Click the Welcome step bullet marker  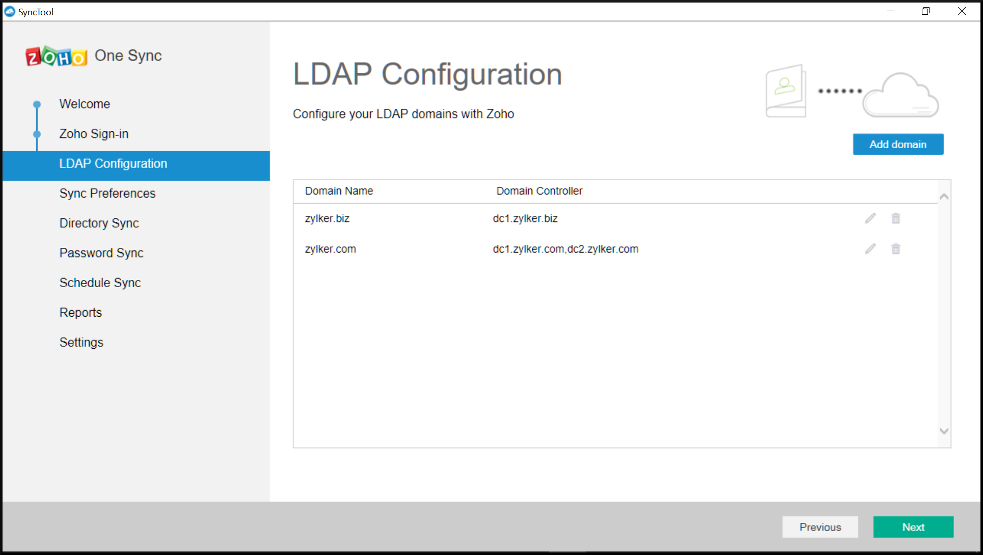pyautogui.click(x=37, y=104)
